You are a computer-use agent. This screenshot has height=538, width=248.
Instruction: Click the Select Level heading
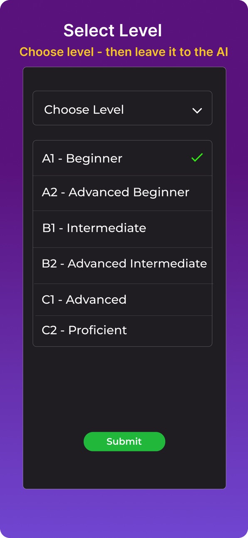click(x=113, y=30)
